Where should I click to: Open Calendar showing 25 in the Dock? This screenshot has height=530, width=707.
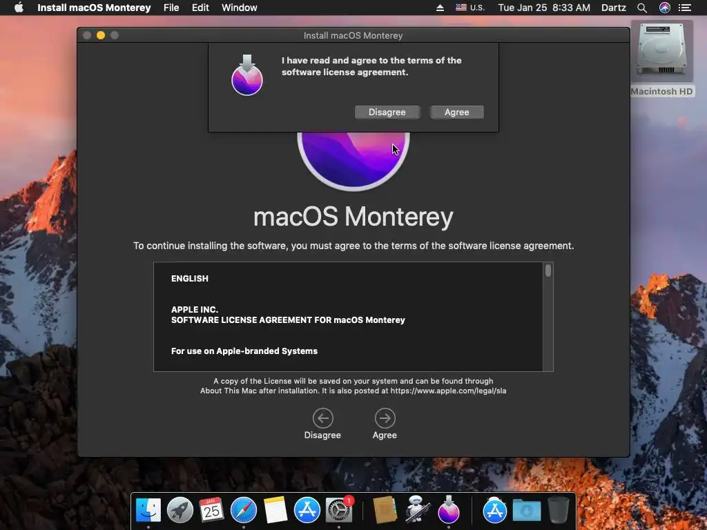(x=211, y=510)
